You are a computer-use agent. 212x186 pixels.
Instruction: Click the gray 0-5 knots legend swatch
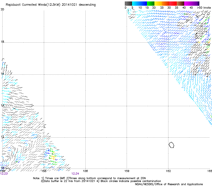(128, 3)
